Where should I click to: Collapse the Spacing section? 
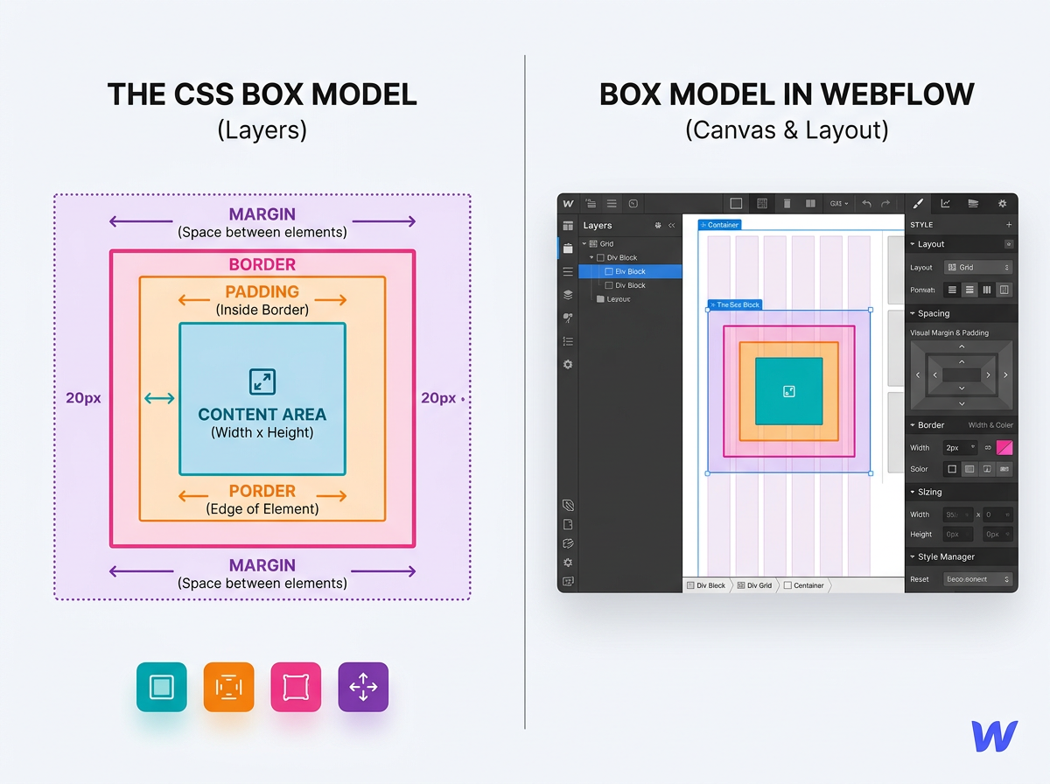pyautogui.click(x=913, y=313)
